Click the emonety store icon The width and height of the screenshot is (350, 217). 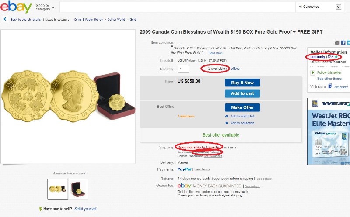[330, 86]
